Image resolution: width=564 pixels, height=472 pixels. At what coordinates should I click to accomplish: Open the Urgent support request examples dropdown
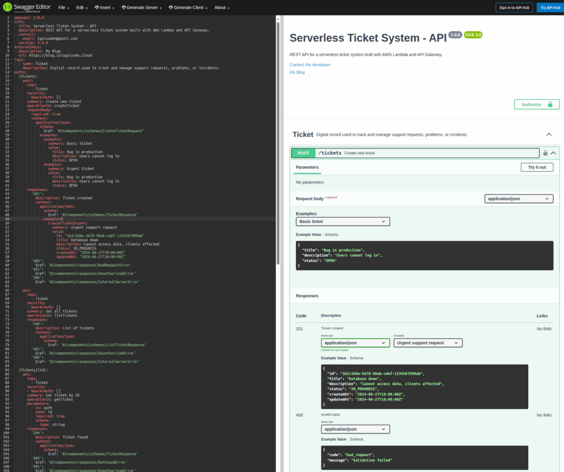pyautogui.click(x=427, y=343)
